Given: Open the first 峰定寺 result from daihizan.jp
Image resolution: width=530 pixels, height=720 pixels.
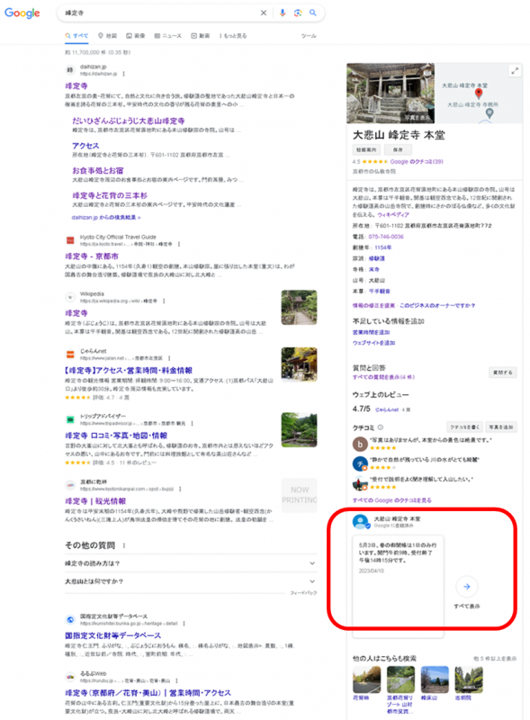Looking at the screenshot, I should point(76,85).
